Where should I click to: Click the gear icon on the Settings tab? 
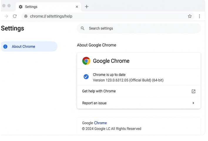[21, 7]
